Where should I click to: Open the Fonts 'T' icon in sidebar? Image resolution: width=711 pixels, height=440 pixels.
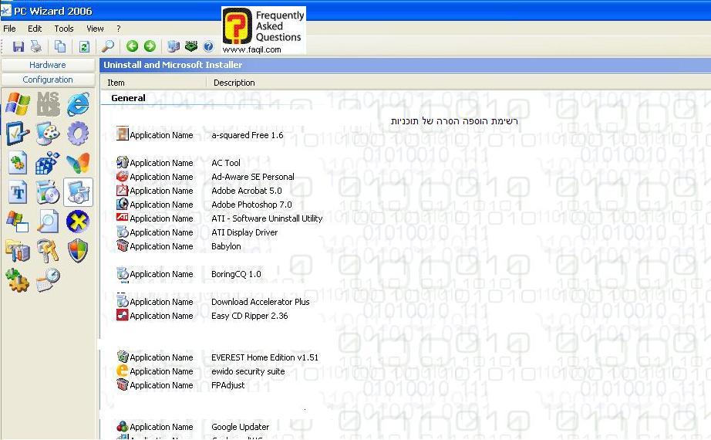click(x=17, y=192)
